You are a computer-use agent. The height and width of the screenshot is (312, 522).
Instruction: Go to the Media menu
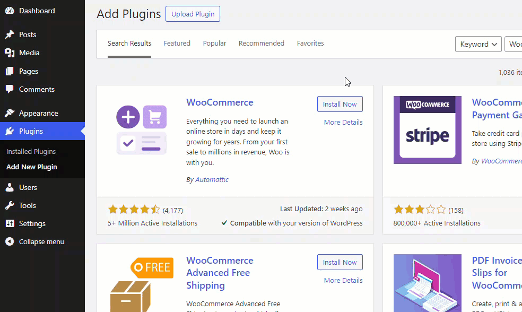pyautogui.click(x=42, y=53)
